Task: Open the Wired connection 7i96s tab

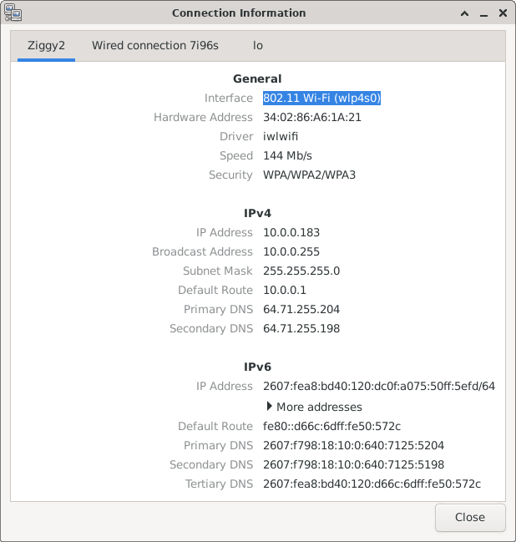Action: [x=155, y=46]
